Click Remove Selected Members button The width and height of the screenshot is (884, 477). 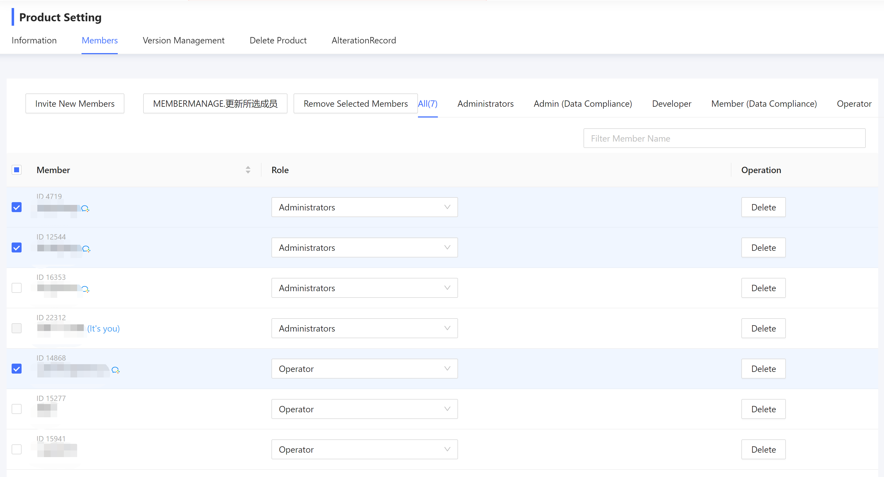(355, 103)
